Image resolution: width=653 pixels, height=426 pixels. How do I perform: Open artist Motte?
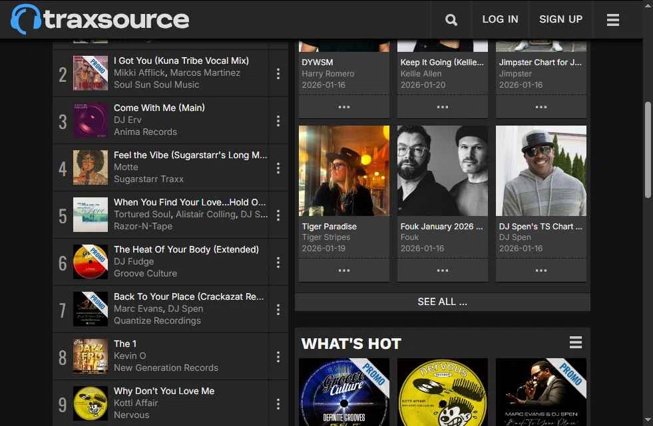point(126,167)
